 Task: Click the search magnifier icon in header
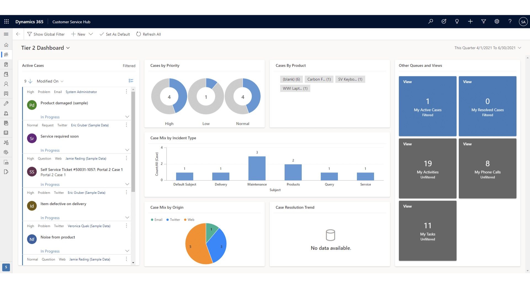430,22
